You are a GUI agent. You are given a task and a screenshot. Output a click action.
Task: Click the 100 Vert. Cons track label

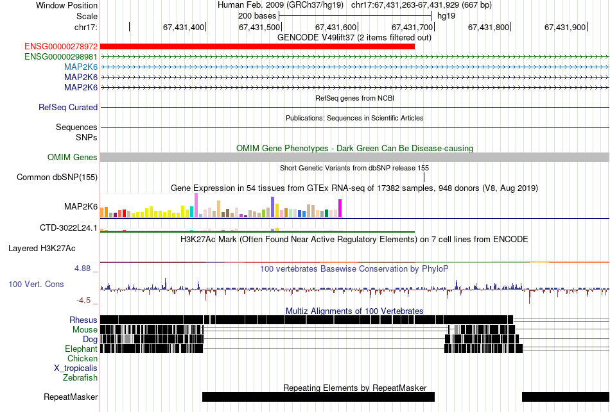[36, 284]
